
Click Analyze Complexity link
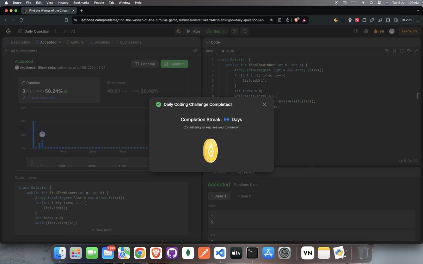click(x=39, y=98)
